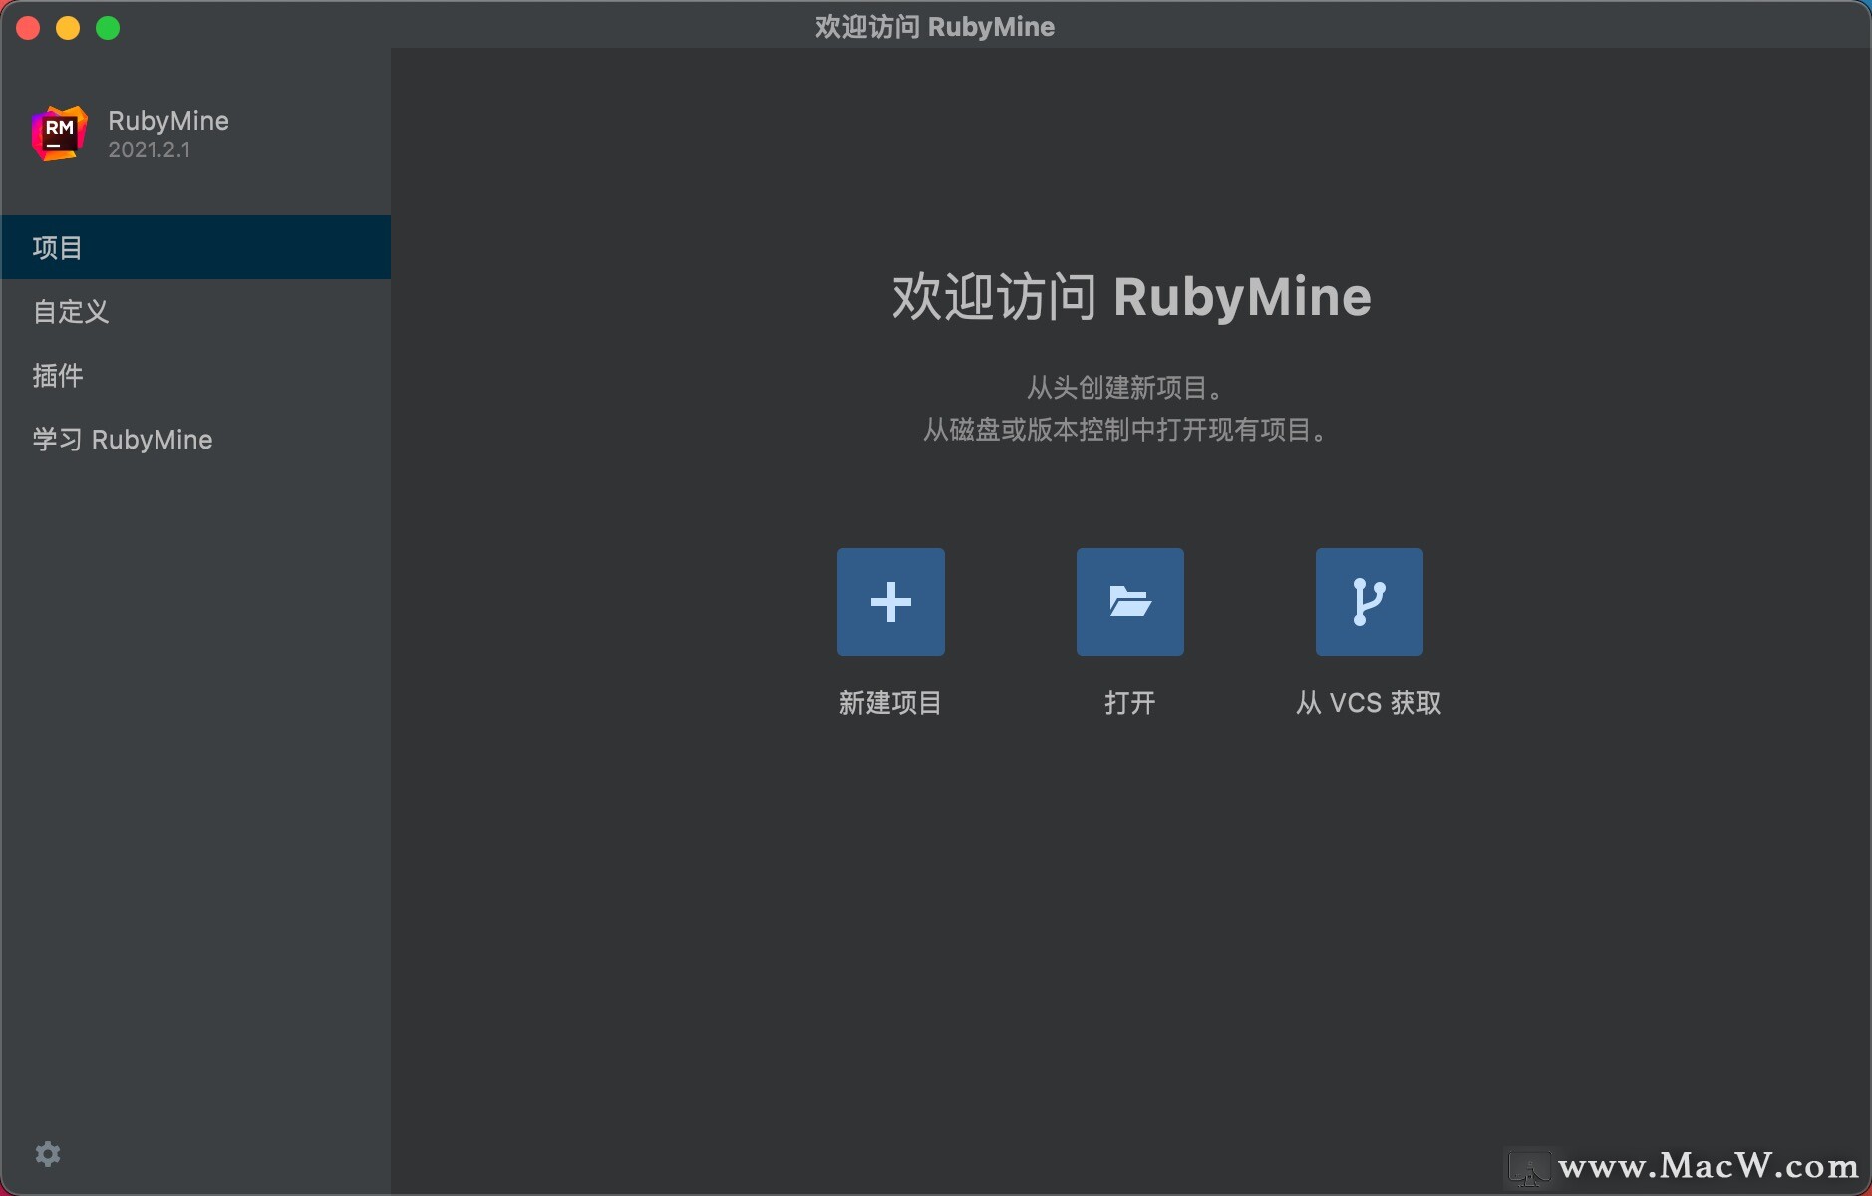Click the Get from VCS branch icon

(1369, 601)
